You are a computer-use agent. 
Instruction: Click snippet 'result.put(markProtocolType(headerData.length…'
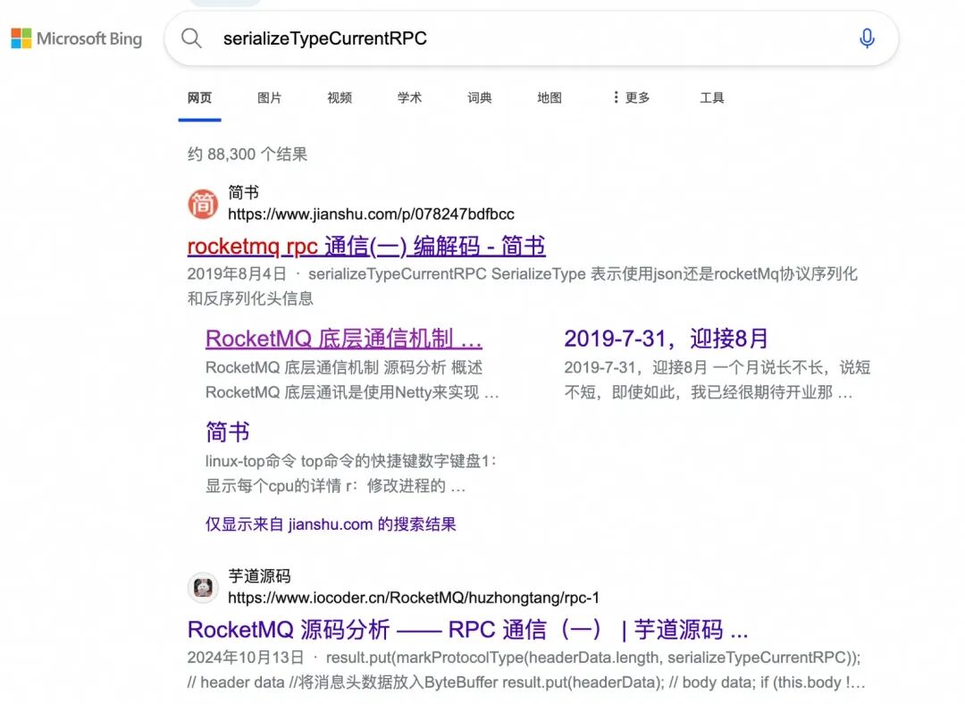[x=526, y=670]
